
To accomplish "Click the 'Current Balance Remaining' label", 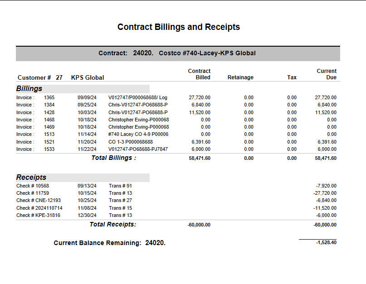I will click(x=98, y=243).
